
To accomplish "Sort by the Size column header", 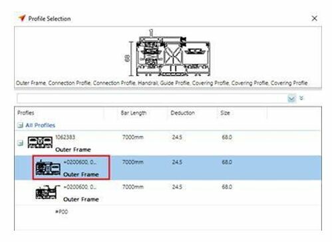I will (x=225, y=113).
